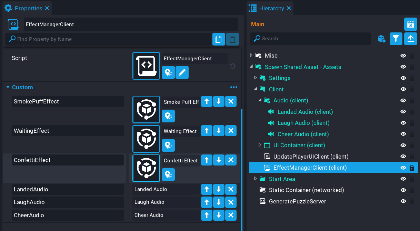Open the Custom section three-dot menu
Screen dimensions: 420x231
tap(233, 88)
